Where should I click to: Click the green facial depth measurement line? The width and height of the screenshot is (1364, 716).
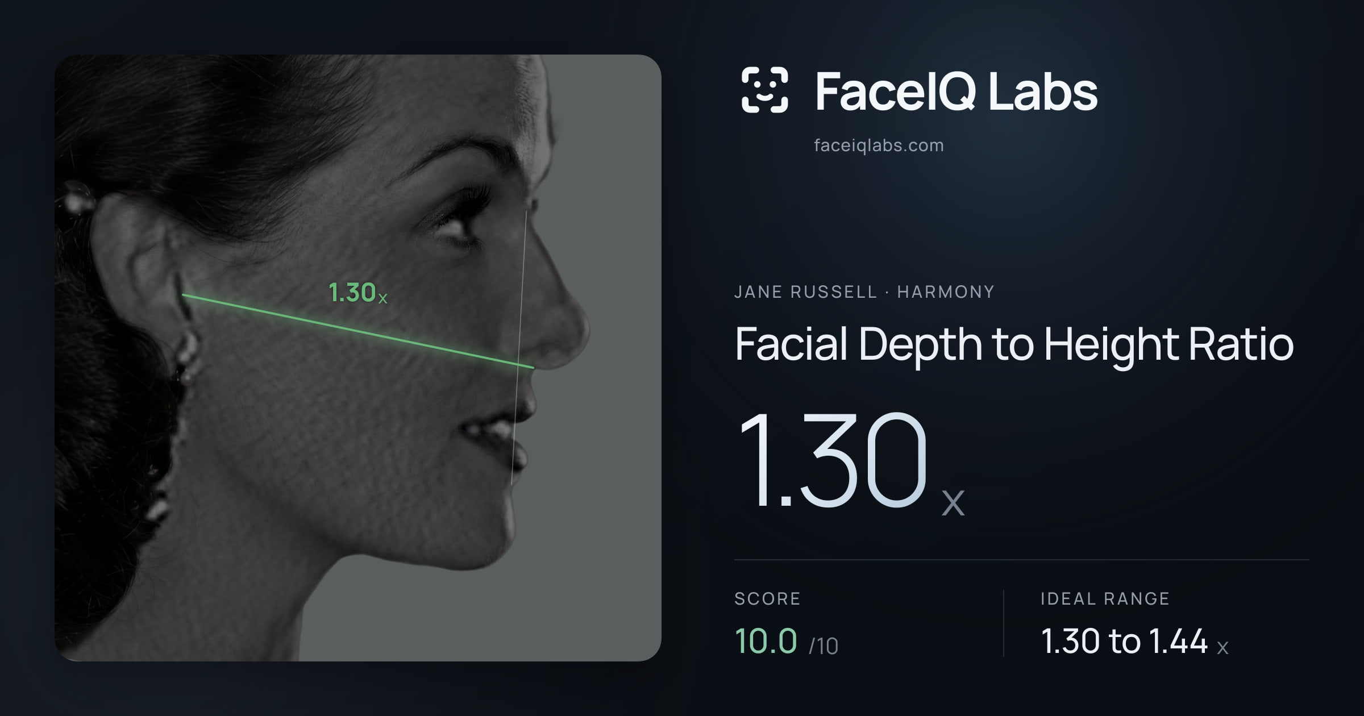(x=358, y=331)
